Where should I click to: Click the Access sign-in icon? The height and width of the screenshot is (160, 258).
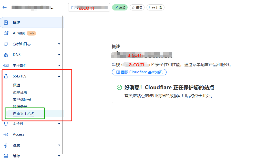(6, 134)
